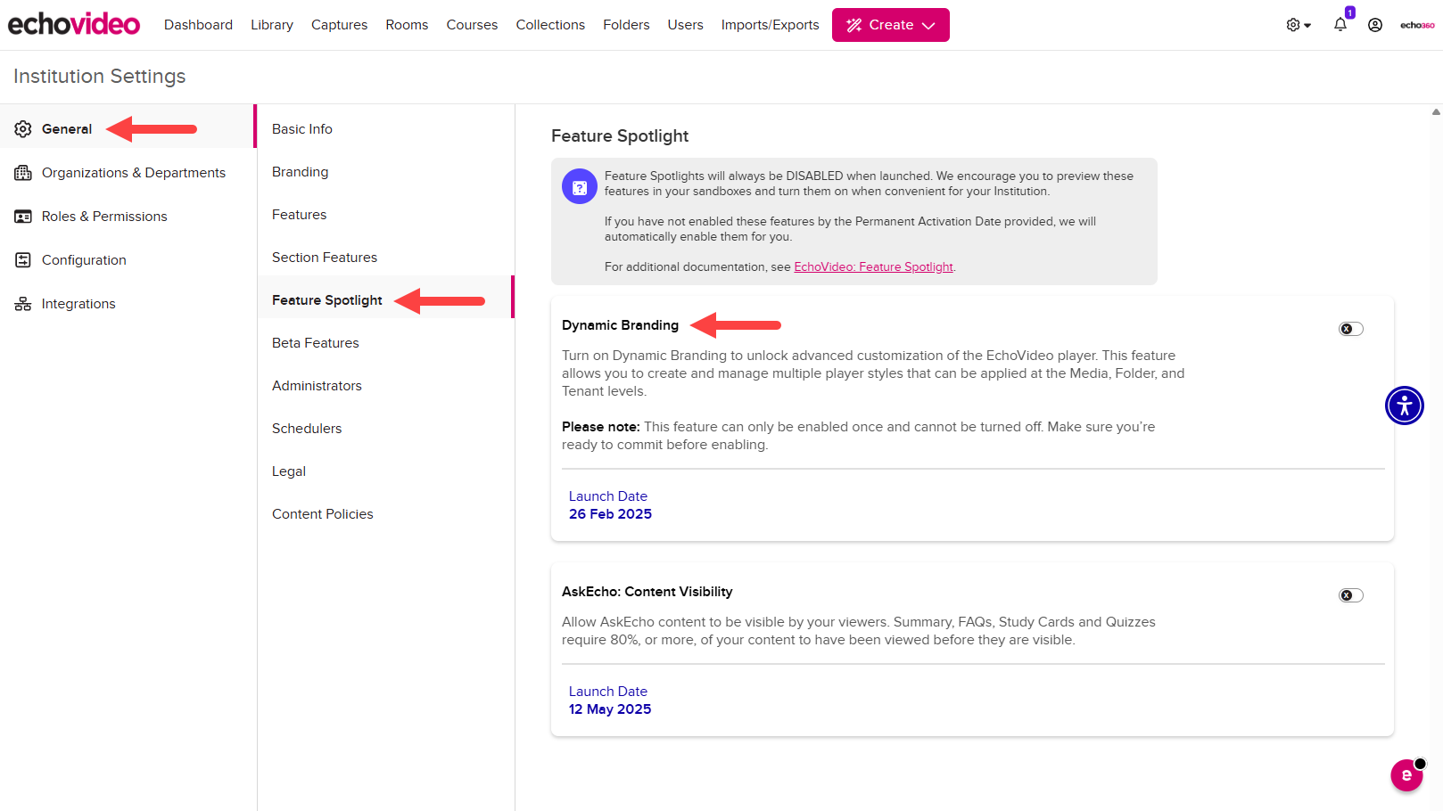Click the Integrations sidebar icon
The image size is (1443, 811).
coord(23,303)
